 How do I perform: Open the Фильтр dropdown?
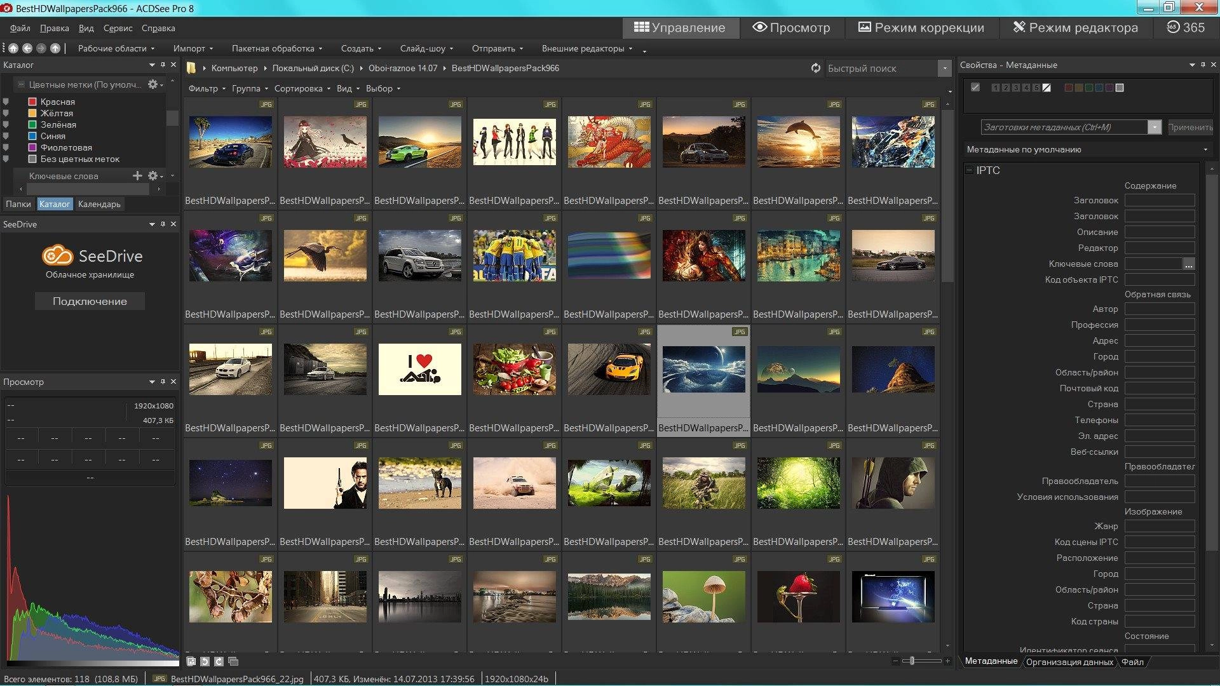click(207, 88)
